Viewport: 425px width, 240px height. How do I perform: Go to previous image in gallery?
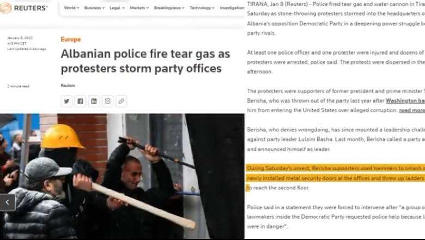(x=8, y=202)
